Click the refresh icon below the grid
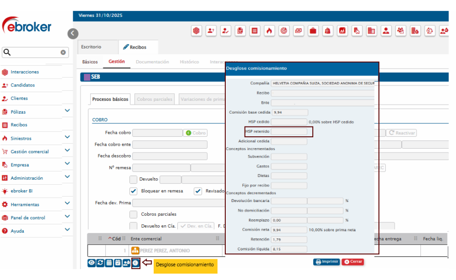 click(100, 263)
